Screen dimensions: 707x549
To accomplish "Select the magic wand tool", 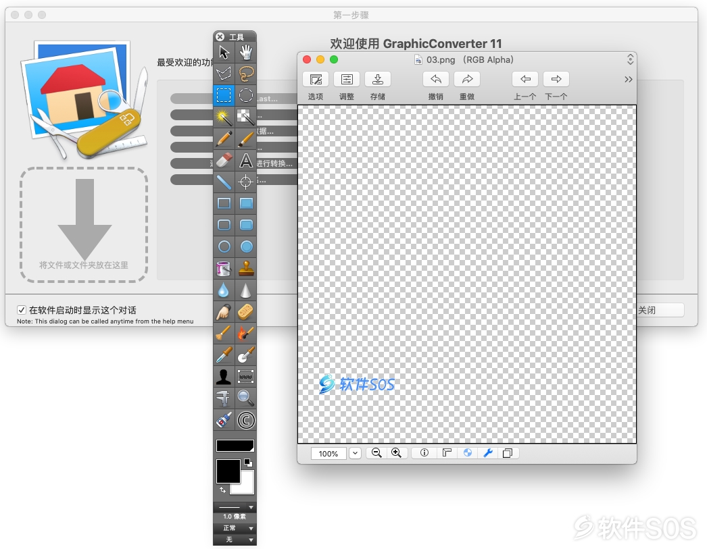I will 224,117.
